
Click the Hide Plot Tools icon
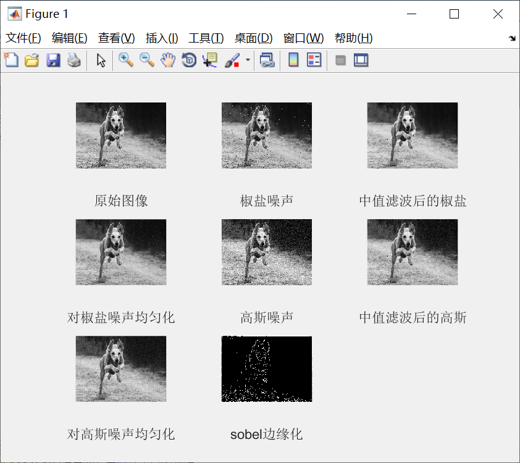340,60
